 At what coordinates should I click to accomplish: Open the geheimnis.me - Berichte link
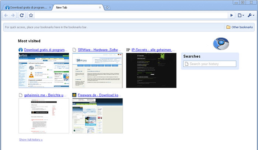click(45, 95)
